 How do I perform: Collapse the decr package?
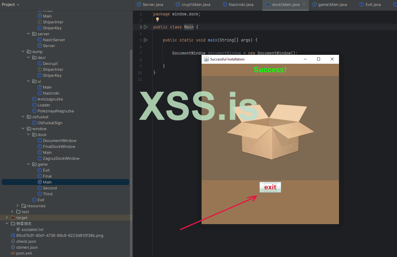click(x=28, y=58)
